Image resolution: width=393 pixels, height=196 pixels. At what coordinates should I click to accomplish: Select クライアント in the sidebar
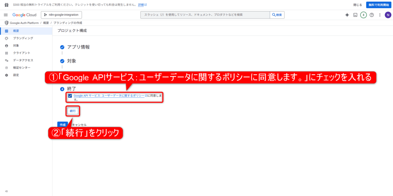21,53
